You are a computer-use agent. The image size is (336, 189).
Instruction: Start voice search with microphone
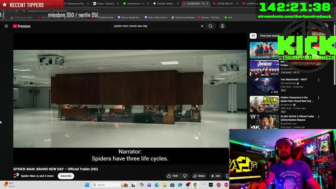coord(222,26)
